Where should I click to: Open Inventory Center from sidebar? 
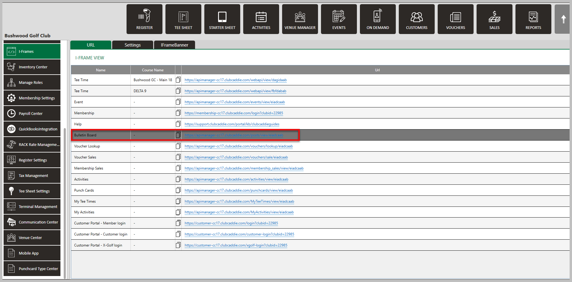(32, 67)
